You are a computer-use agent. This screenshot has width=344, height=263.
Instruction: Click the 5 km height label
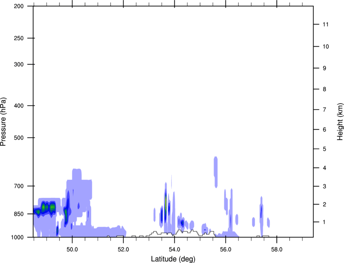tap(325, 149)
